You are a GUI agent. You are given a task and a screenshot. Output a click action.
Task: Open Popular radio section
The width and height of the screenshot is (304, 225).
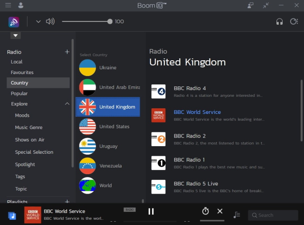tap(19, 94)
